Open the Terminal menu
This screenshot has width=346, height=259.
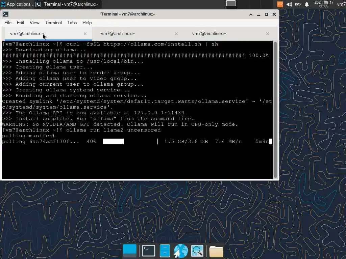(x=53, y=23)
